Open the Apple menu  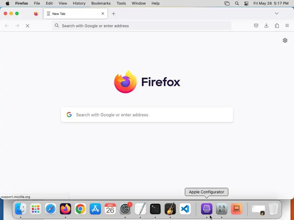[x=7, y=3]
